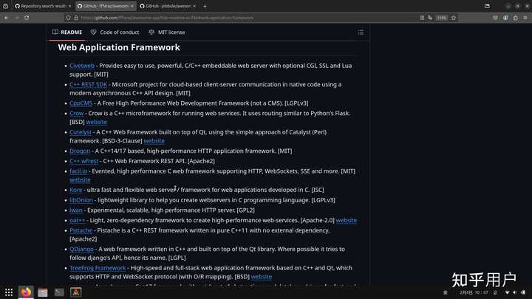Viewport: 532px width, 299px height.
Task: Click the volume icon in system tray
Action: pyautogui.click(x=515, y=292)
